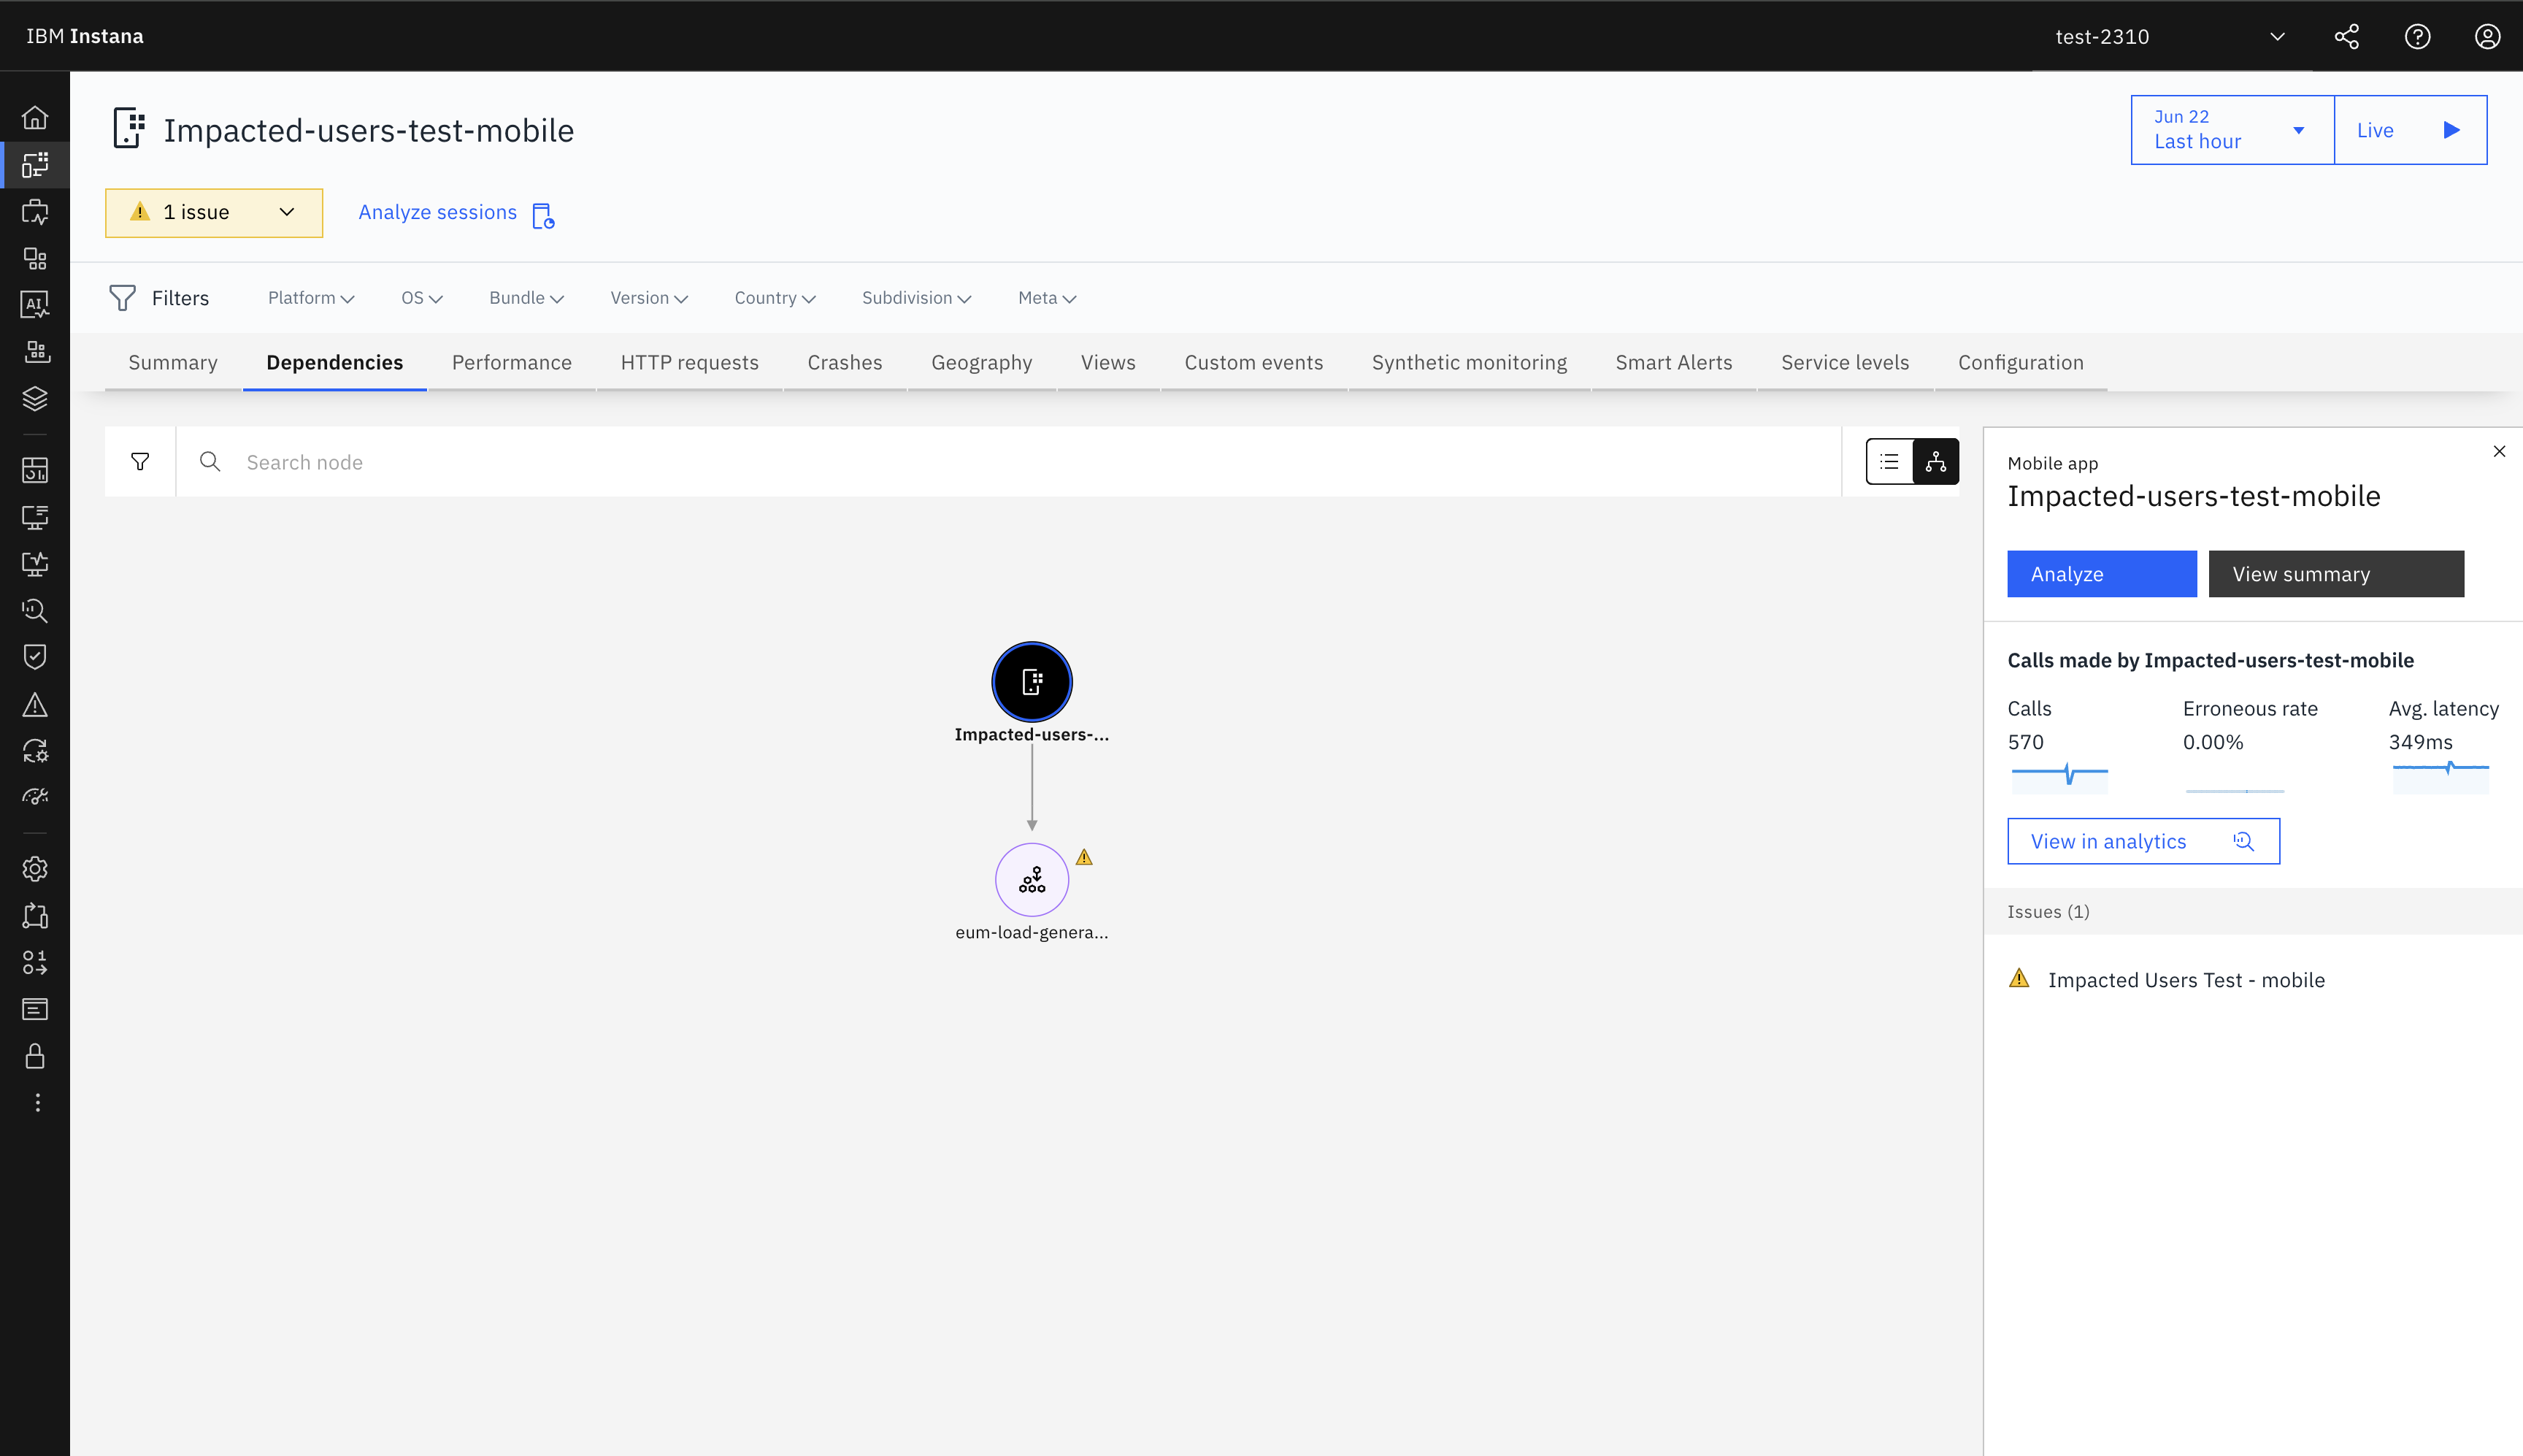
Task: Select the eum-load-genera... service node
Action: point(1032,880)
